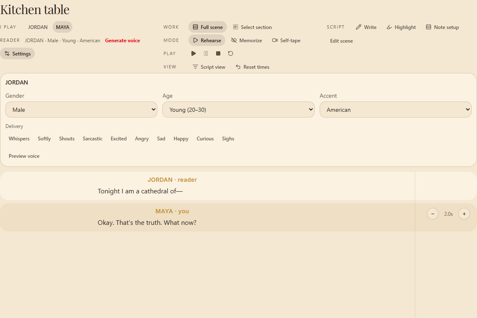Toggle the Softly delivery tag
The image size is (477, 318).
click(44, 139)
